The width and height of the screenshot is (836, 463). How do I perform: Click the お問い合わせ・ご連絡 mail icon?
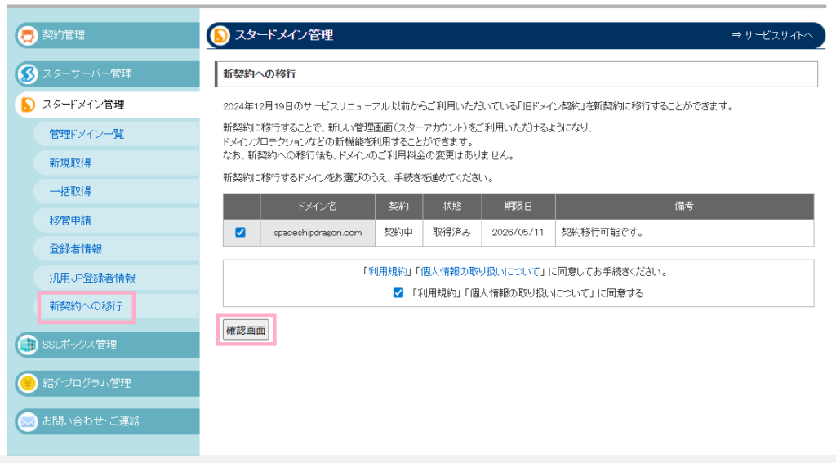(x=27, y=421)
